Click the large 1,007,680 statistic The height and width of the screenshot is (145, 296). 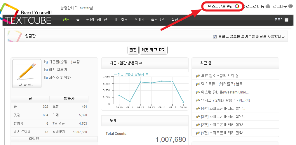click(x=171, y=139)
